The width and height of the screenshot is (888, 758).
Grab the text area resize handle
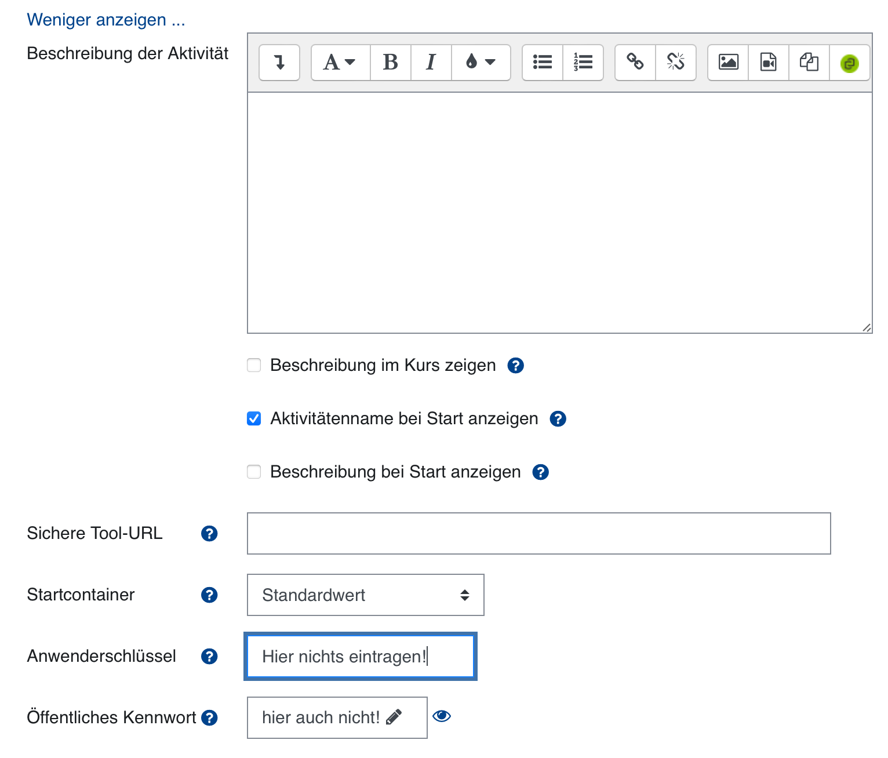[867, 327]
